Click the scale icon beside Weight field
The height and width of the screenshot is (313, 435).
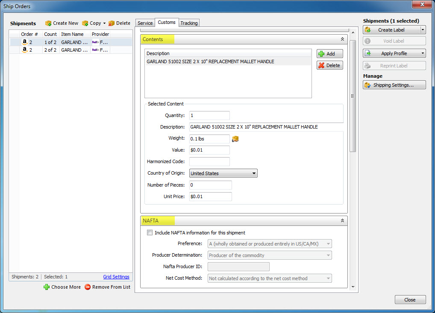(x=235, y=139)
